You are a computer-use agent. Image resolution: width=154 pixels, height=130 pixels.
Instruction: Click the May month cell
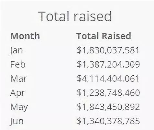19,107
